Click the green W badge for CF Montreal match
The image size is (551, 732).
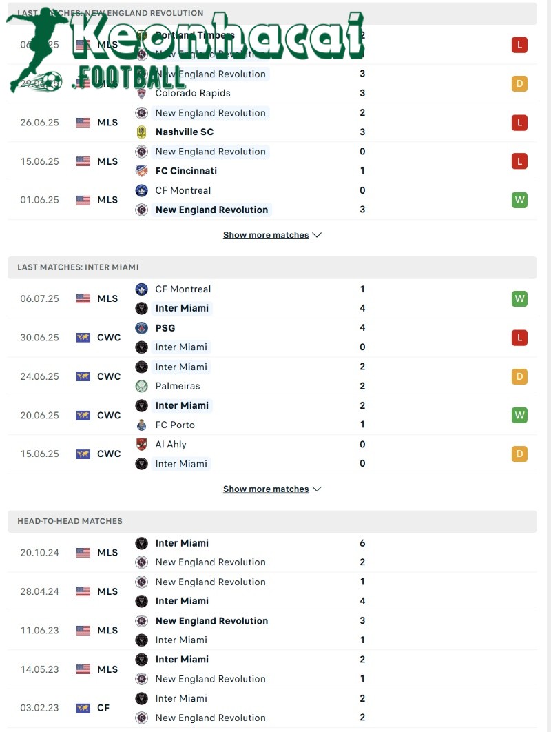[519, 298]
